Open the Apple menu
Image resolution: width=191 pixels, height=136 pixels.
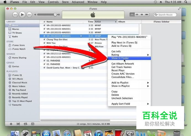point(5,2)
